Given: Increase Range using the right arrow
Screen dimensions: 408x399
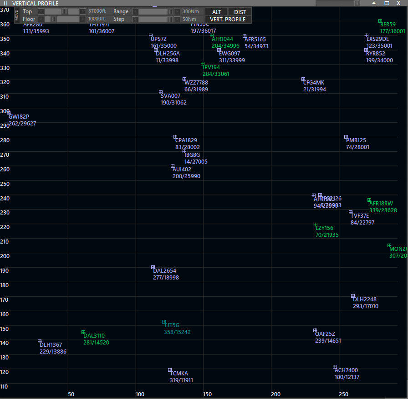Looking at the screenshot, I should click(178, 11).
